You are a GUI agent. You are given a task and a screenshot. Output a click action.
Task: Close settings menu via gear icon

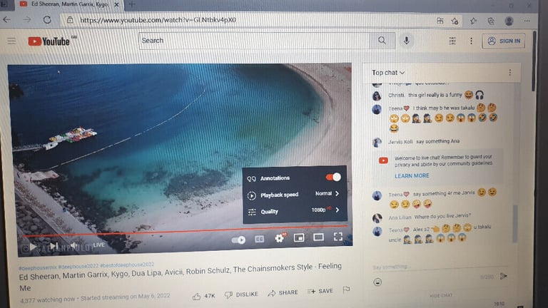click(x=280, y=238)
